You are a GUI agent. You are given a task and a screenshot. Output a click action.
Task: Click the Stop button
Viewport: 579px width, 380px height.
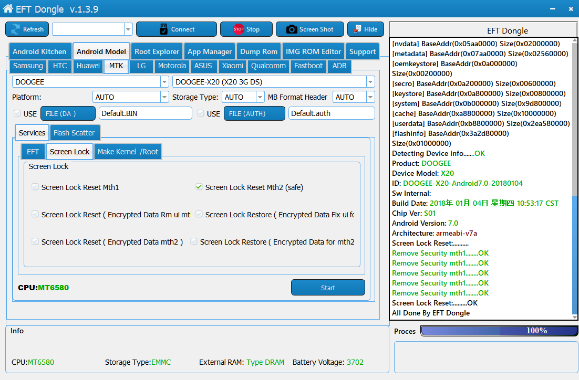[x=246, y=29]
